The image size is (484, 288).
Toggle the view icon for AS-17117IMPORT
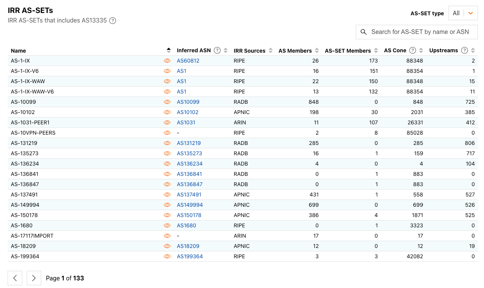point(167,236)
